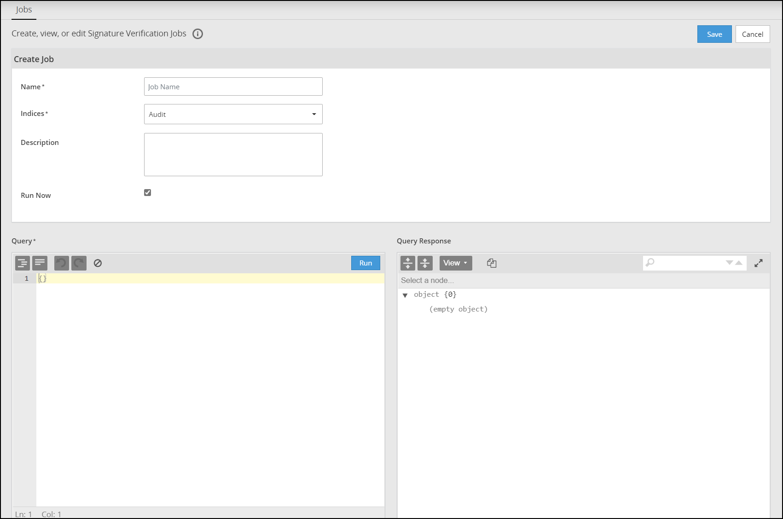Maximize the Query Response panel
783x519 pixels.
[x=759, y=263]
